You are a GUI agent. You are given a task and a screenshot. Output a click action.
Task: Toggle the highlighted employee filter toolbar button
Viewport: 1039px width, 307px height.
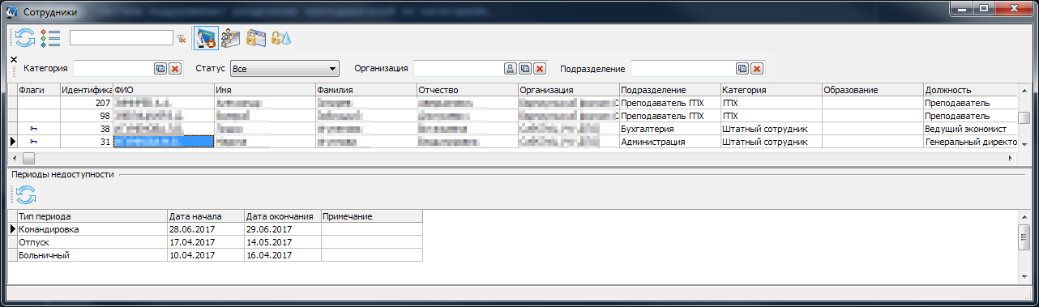pyautogui.click(x=206, y=37)
